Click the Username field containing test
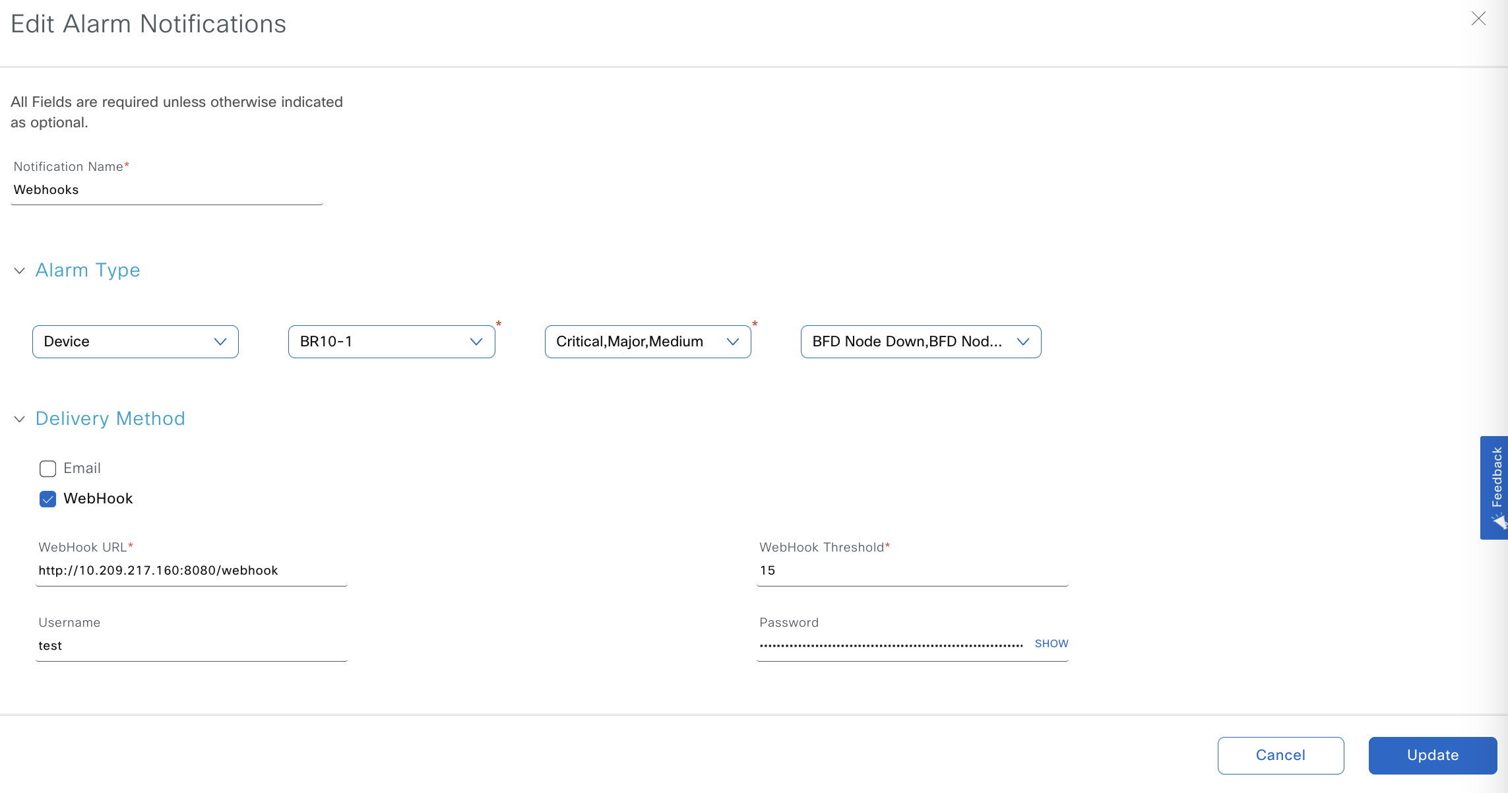 click(191, 646)
